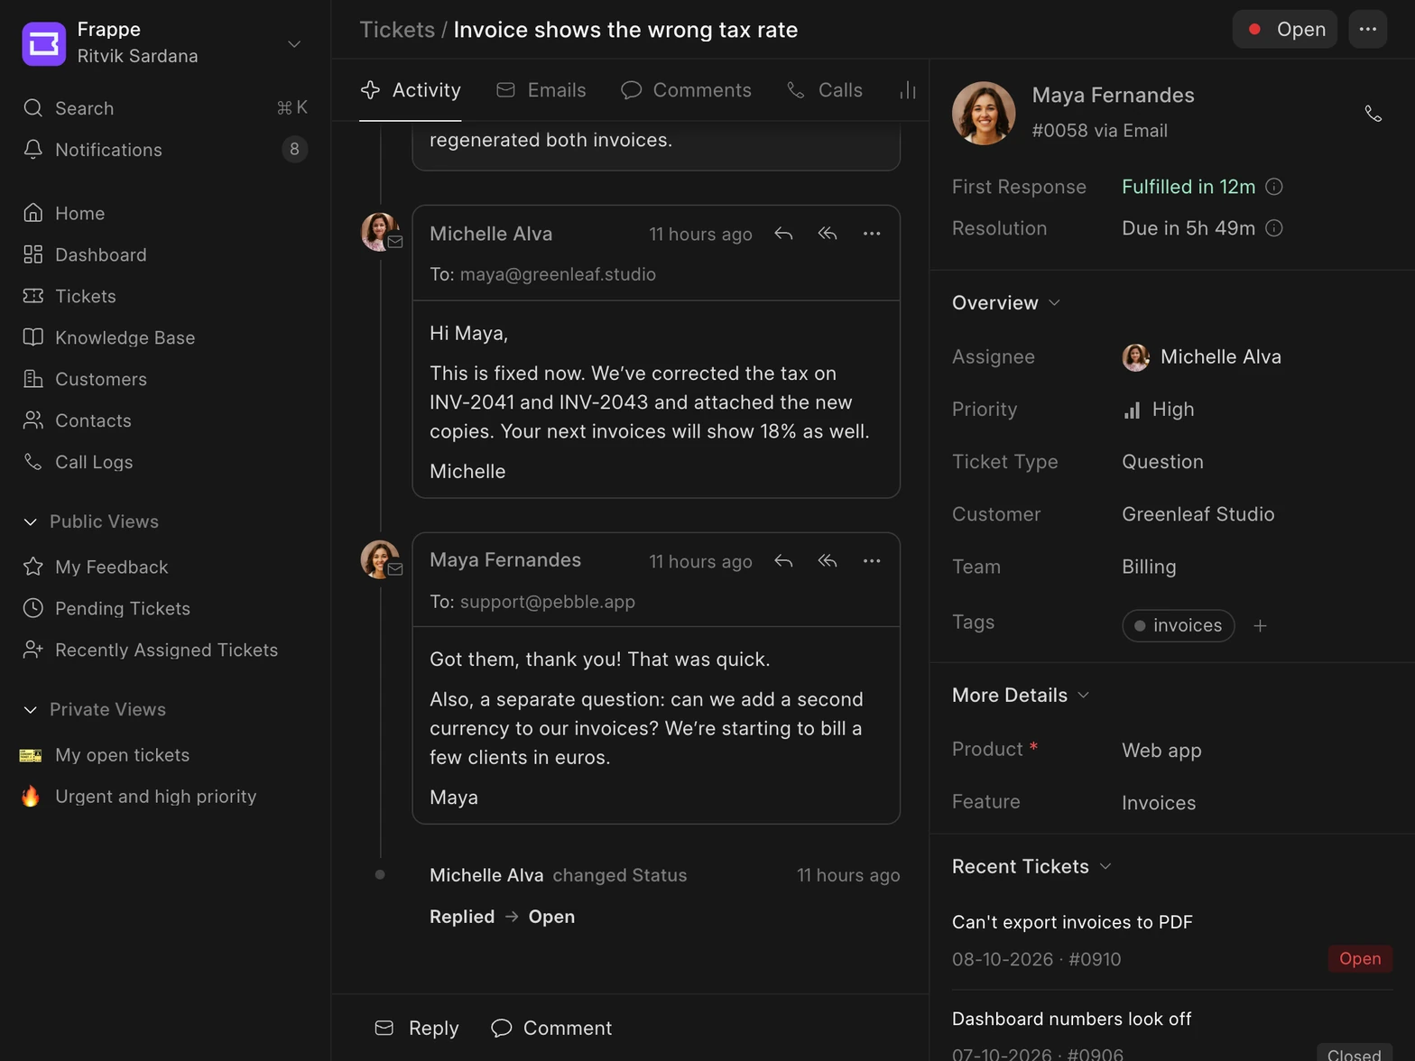Reply to Maya Fernandes' email
Screen dimensions: 1415x1061
pyautogui.click(x=783, y=561)
